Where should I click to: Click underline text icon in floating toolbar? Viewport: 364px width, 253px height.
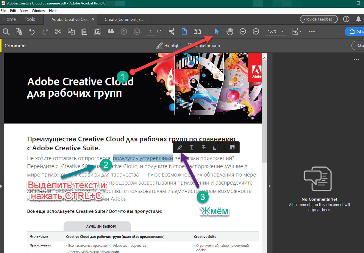[x=192, y=147]
